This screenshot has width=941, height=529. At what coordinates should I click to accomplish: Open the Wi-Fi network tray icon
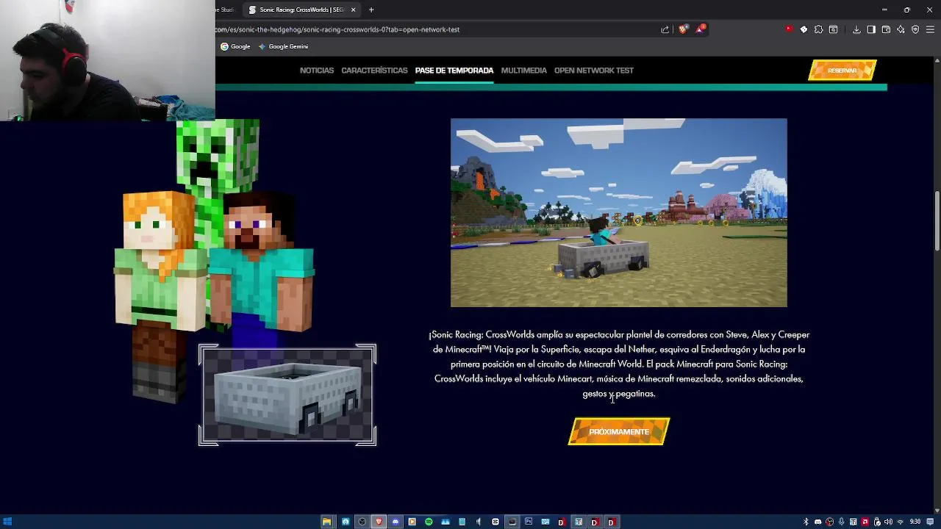(900, 522)
